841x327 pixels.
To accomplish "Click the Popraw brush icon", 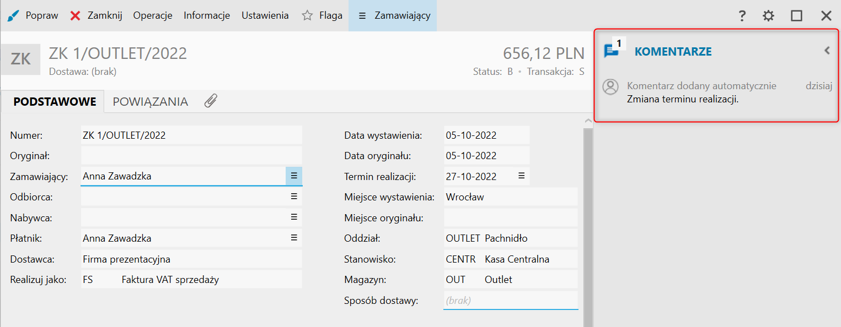I will [12, 15].
